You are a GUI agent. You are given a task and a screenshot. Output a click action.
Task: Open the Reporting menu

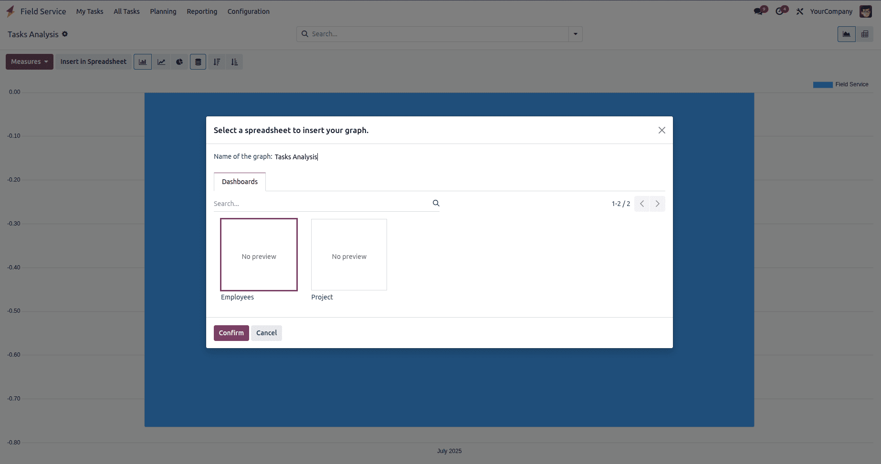pos(202,11)
